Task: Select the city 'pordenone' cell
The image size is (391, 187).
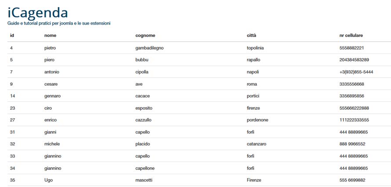Action: [257, 120]
